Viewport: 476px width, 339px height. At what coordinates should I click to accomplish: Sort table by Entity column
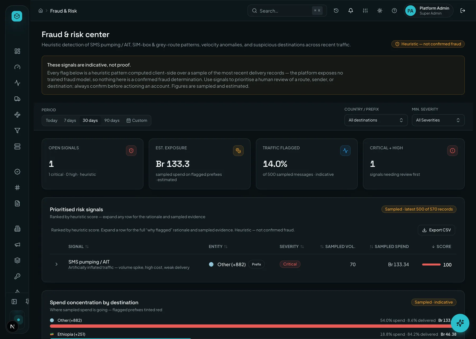(218, 247)
